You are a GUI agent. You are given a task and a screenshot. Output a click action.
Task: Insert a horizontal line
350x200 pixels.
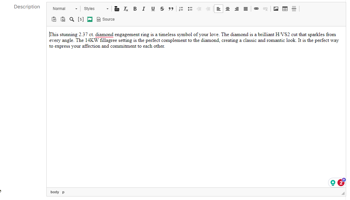click(x=294, y=9)
